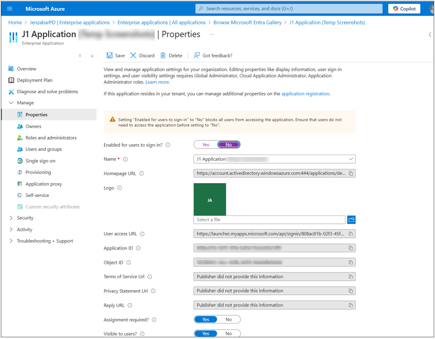Click the Copilot button

pyautogui.click(x=404, y=9)
